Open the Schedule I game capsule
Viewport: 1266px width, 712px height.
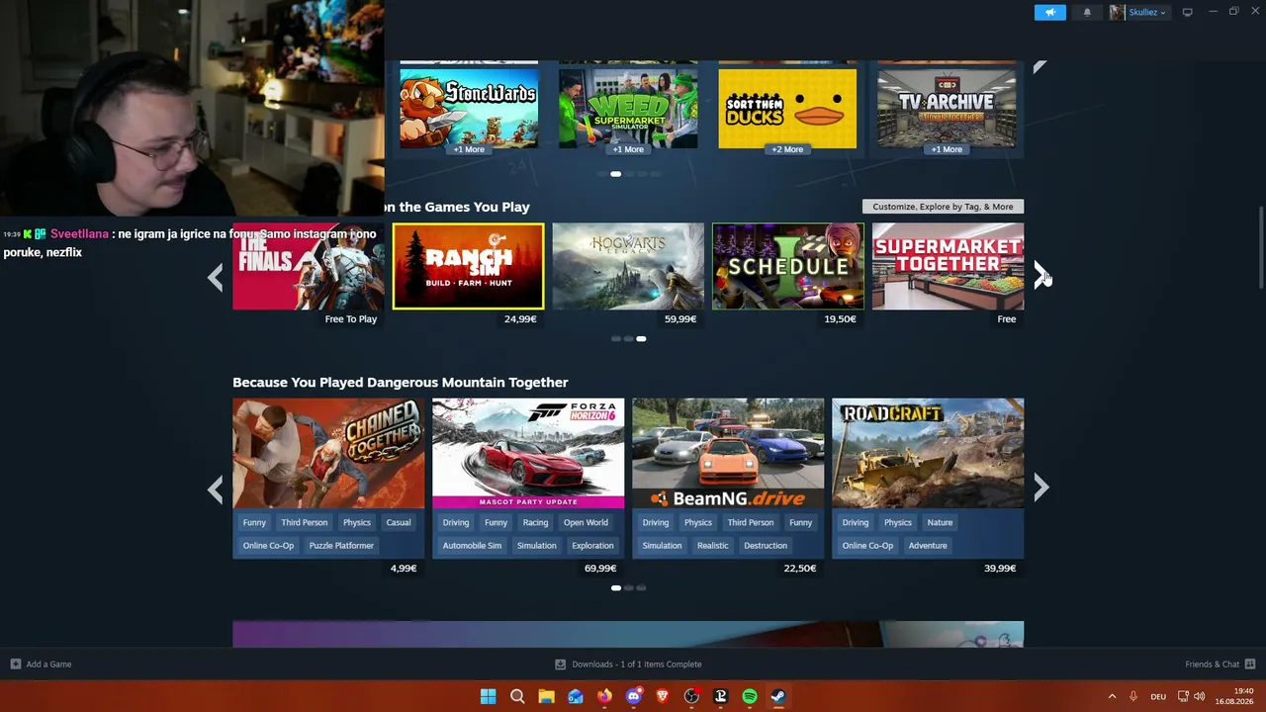tap(788, 266)
